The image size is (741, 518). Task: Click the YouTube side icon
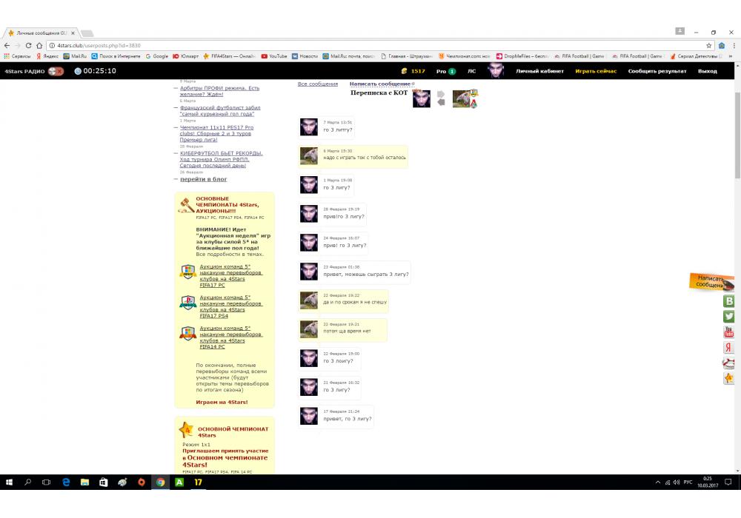pos(729,332)
